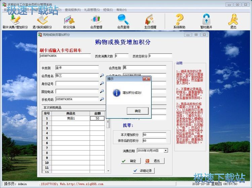Click 2018-10-18 星期四 status bar date
This screenshot has width=252, height=188.
[x=207, y=184]
